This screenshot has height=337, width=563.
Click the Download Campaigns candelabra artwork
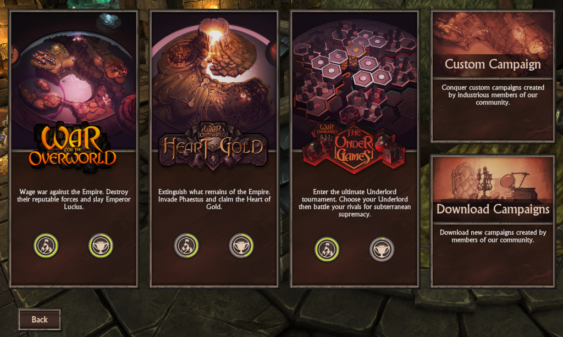(x=493, y=179)
